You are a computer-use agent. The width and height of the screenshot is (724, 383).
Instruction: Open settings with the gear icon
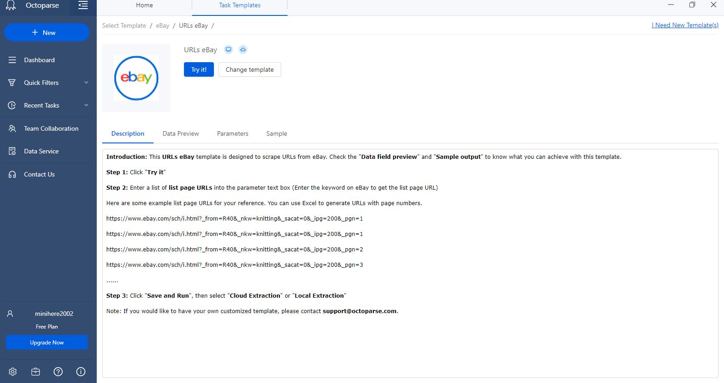(13, 372)
